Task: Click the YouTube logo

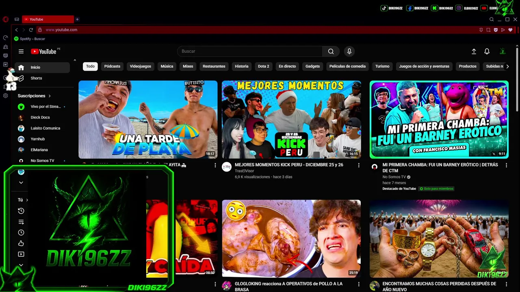Action: point(43,52)
